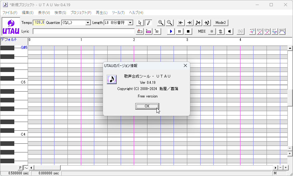Select the pencil draw tool
The image size is (293, 176).
pyautogui.click(x=148, y=23)
